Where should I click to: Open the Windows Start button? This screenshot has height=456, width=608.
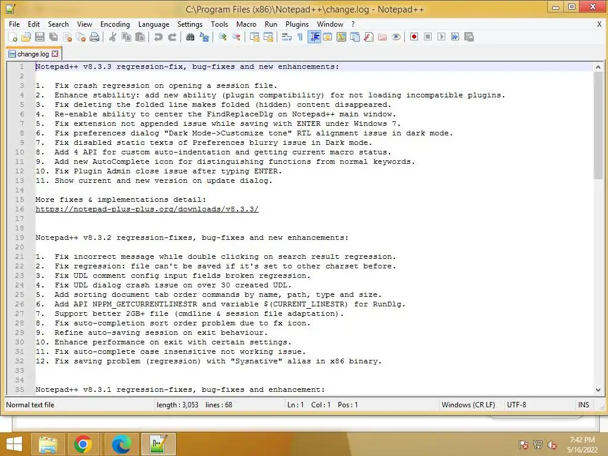[14, 444]
